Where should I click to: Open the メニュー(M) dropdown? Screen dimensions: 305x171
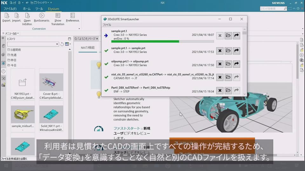click(11, 33)
